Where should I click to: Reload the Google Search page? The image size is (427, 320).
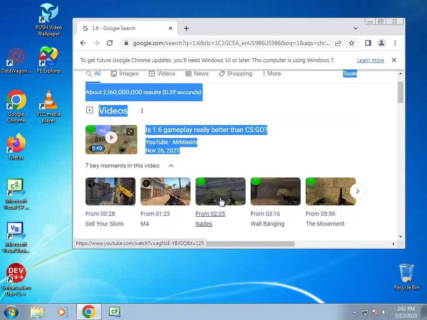click(x=110, y=43)
